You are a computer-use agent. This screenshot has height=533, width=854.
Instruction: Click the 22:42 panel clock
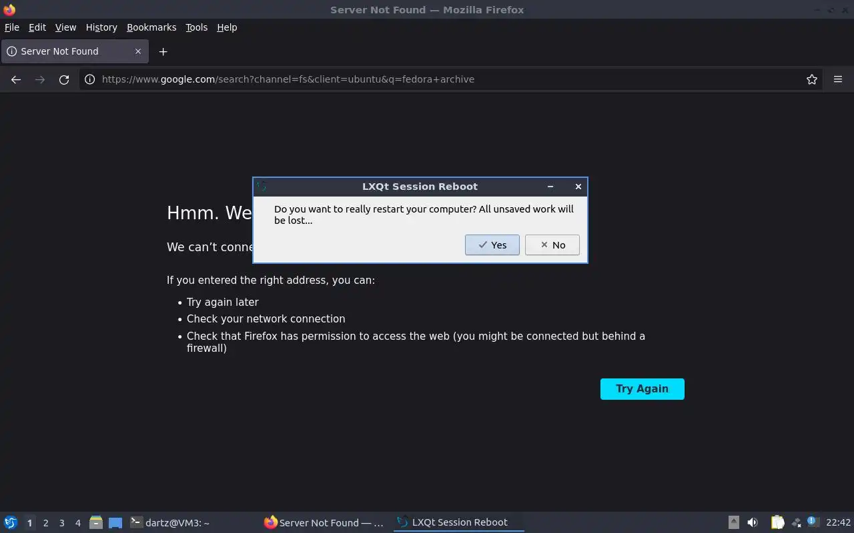tap(838, 522)
